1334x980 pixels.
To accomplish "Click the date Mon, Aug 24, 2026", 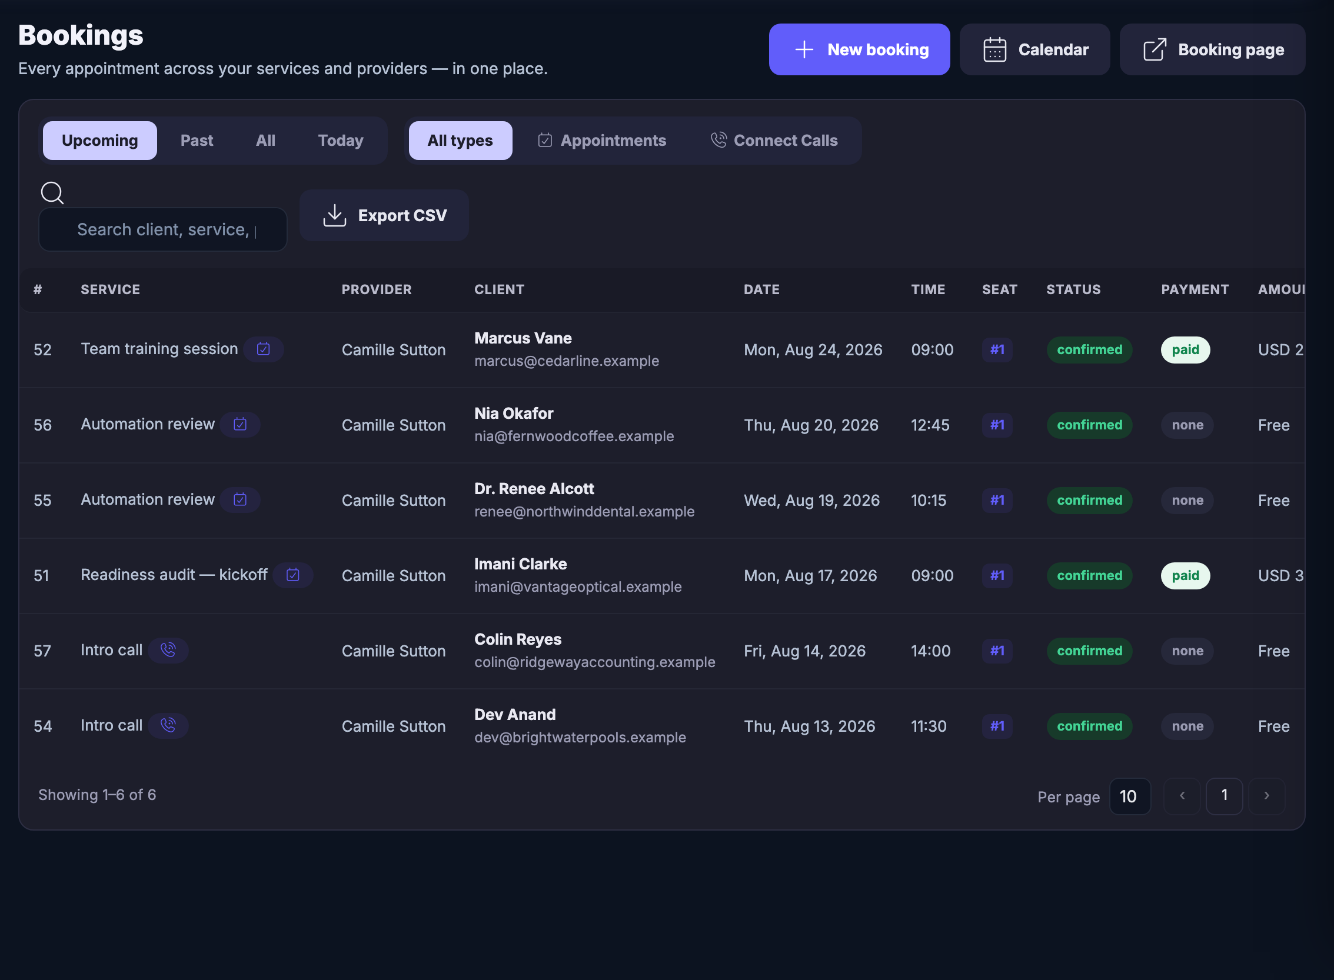I will 813,350.
